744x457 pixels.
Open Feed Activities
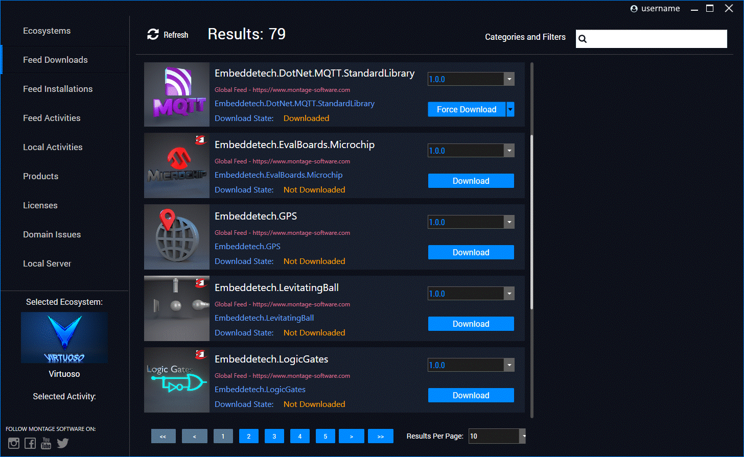pos(52,118)
